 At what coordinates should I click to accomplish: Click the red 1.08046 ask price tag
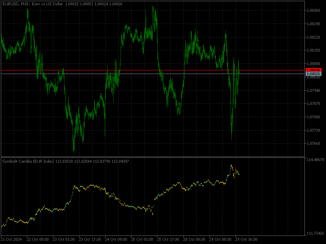coord(314,70)
